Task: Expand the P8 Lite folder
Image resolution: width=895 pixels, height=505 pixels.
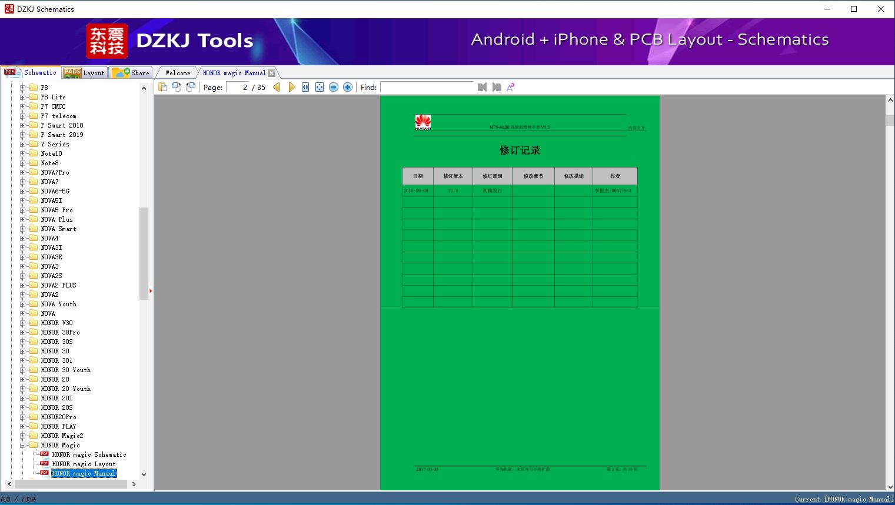Action: tap(23, 97)
